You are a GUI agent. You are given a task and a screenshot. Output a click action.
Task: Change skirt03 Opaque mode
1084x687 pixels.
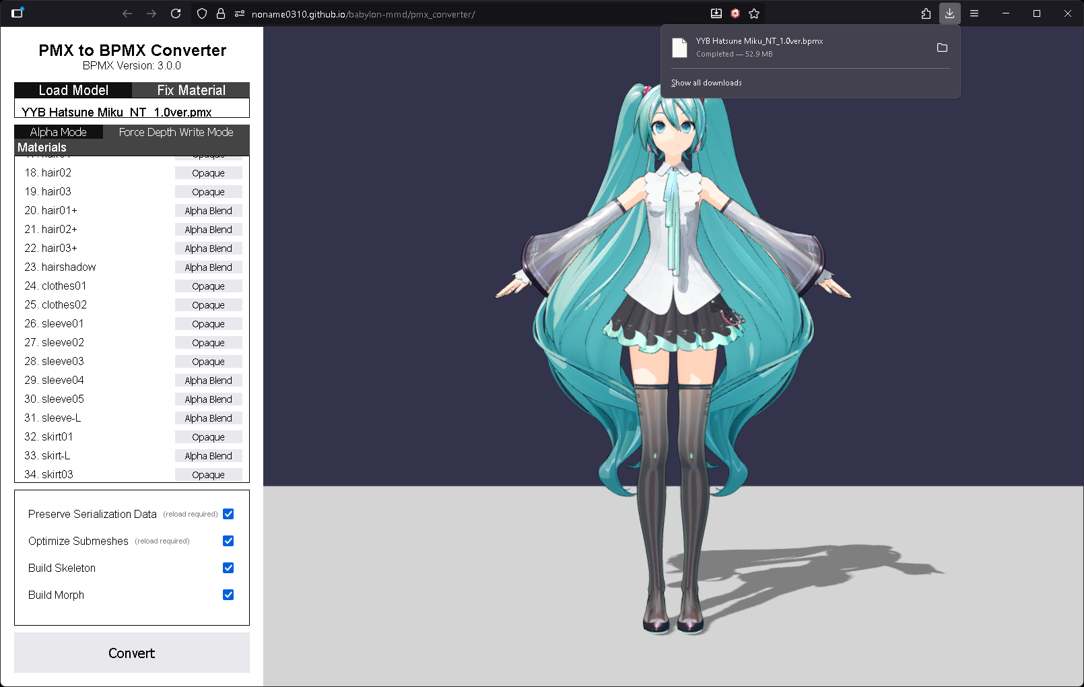click(x=209, y=475)
